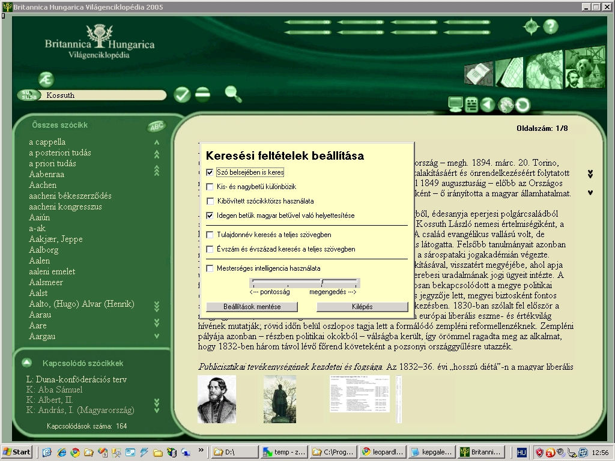This screenshot has width=615, height=461.
Task: Open related article 'K: Aba Sámuel'
Action: [x=54, y=389]
